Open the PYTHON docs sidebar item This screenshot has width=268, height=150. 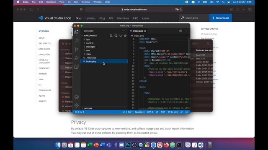[x=43, y=74]
